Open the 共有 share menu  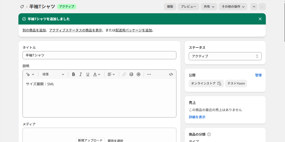(x=209, y=7)
